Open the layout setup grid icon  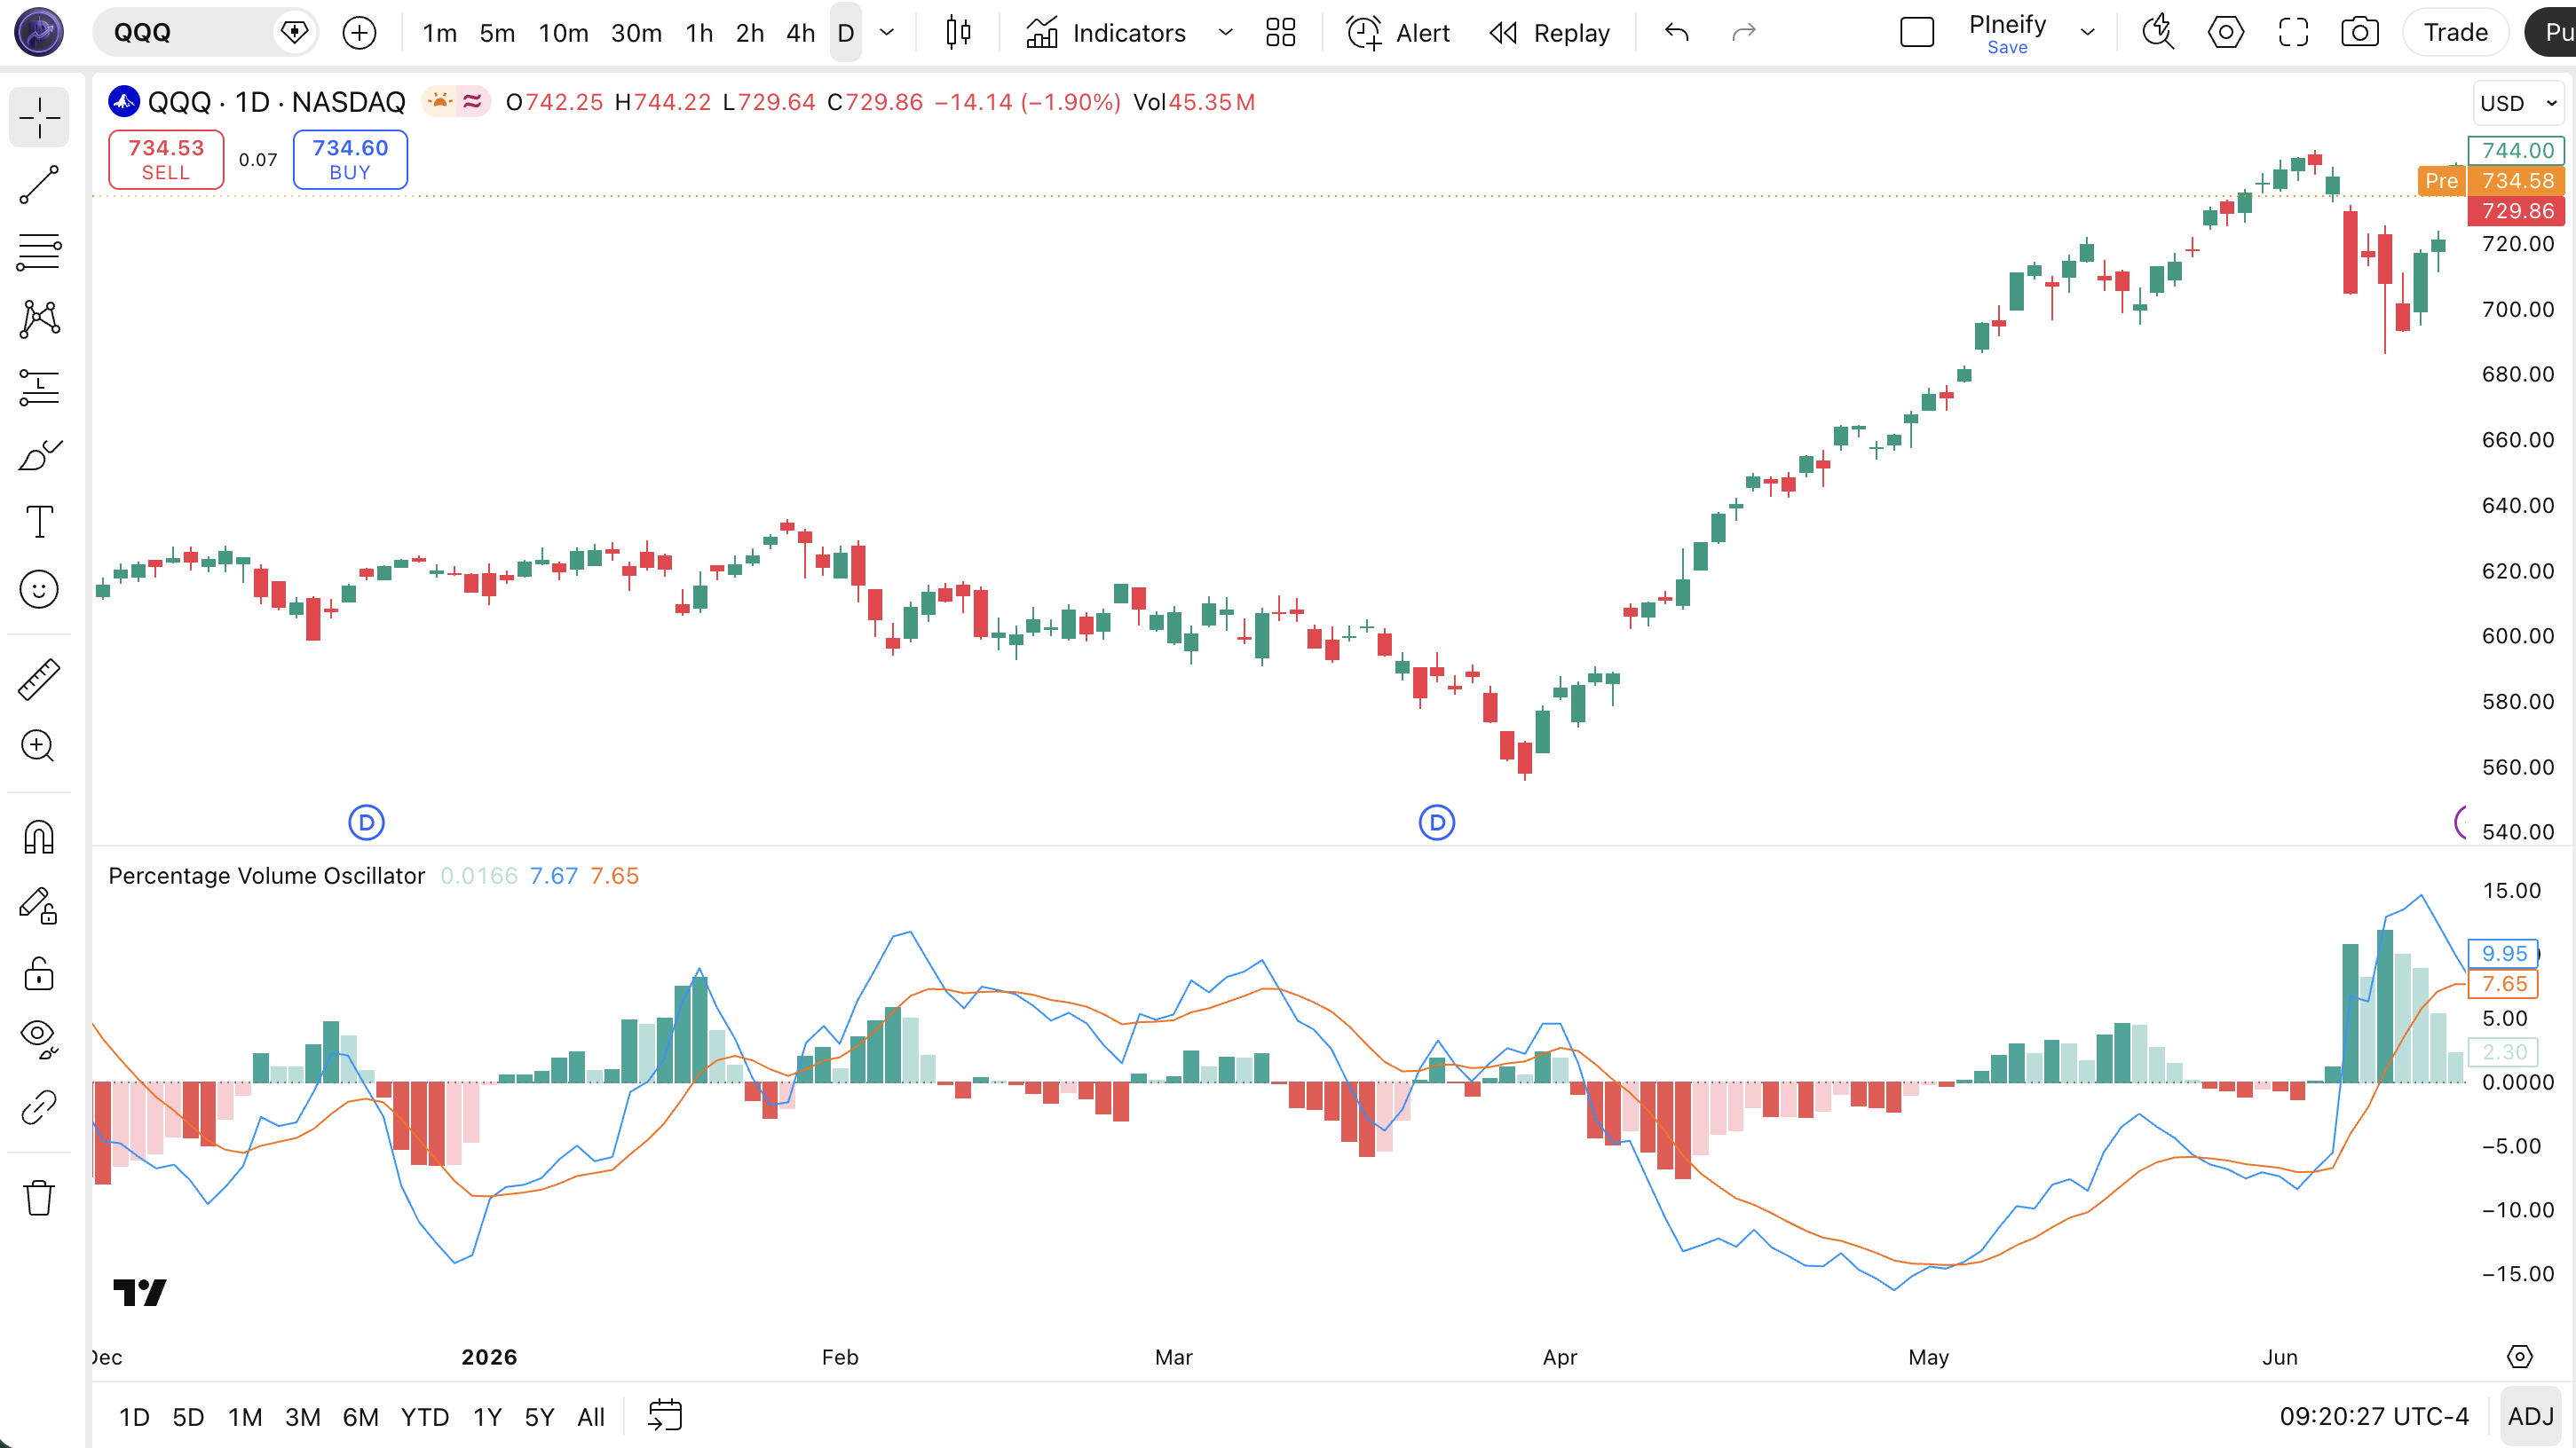pyautogui.click(x=1280, y=33)
